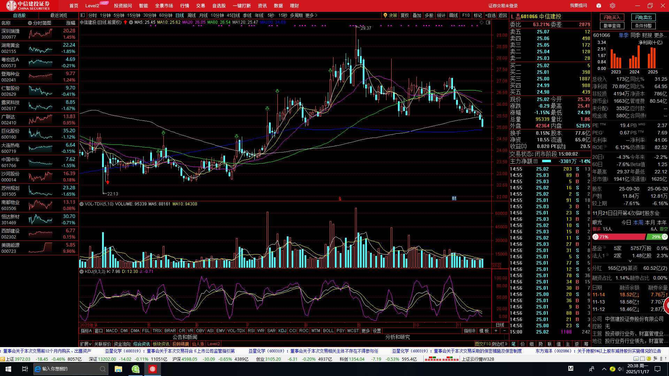Click the zoom-out minus button below chart
The height and width of the screenshot is (376, 669).
point(504,331)
